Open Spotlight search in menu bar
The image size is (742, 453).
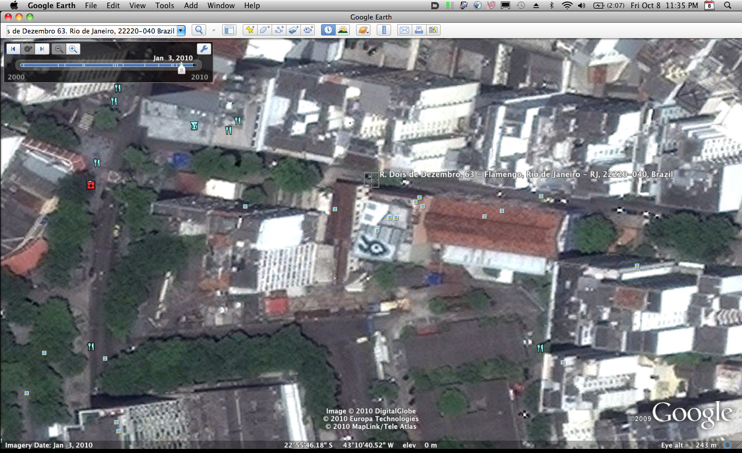tap(728, 5)
